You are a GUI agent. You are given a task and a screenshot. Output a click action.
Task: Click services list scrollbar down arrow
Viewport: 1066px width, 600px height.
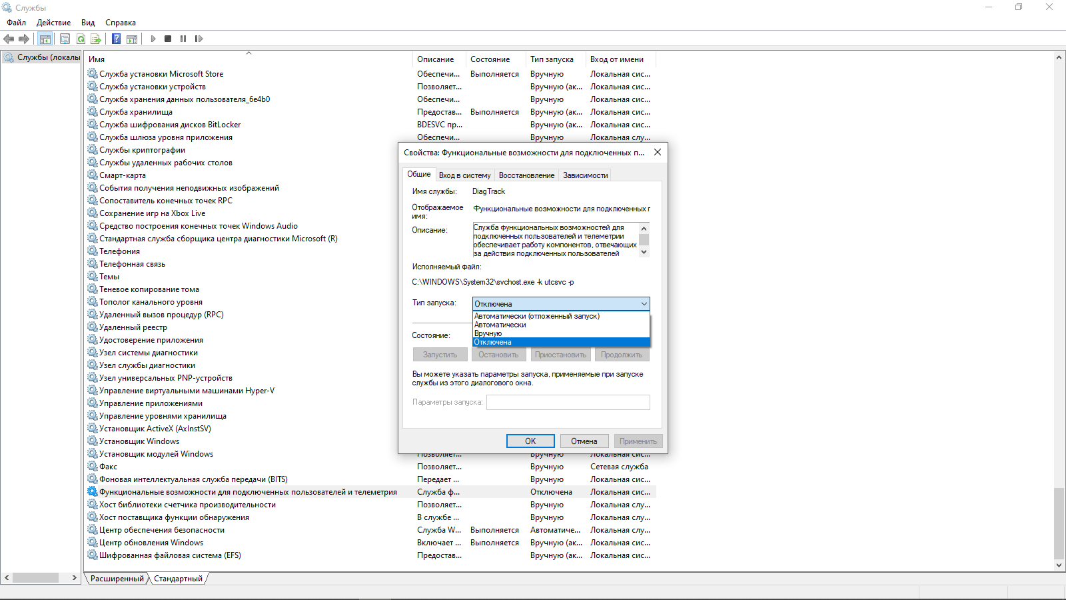point(1059,565)
